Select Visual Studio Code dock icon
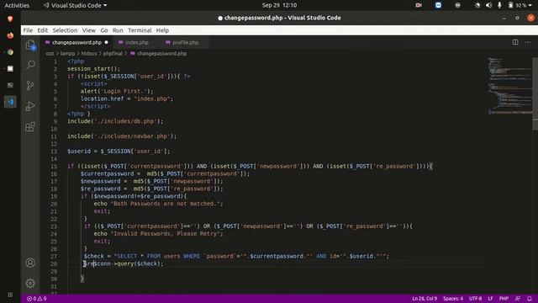The height and width of the screenshot is (303, 538). (10, 102)
